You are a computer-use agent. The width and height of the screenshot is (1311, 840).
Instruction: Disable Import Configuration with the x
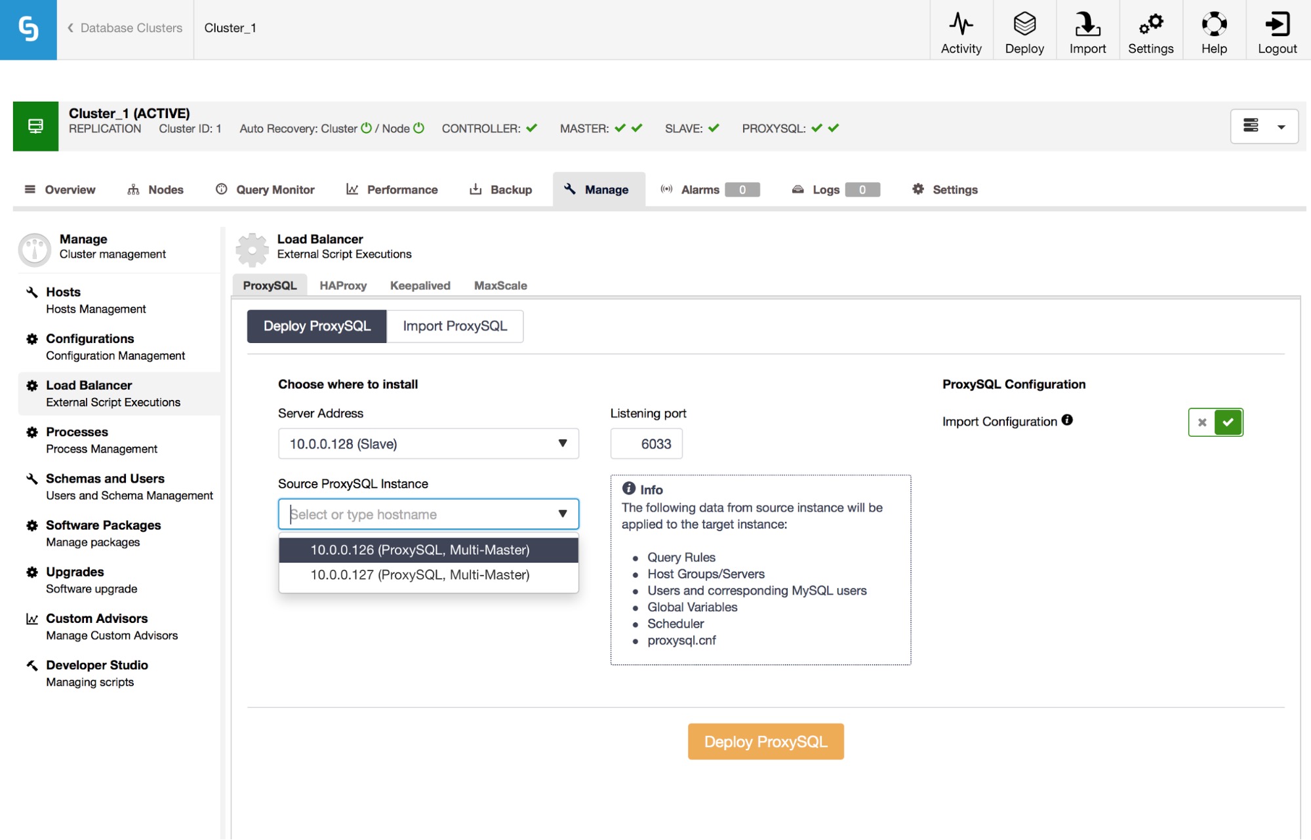(1201, 422)
